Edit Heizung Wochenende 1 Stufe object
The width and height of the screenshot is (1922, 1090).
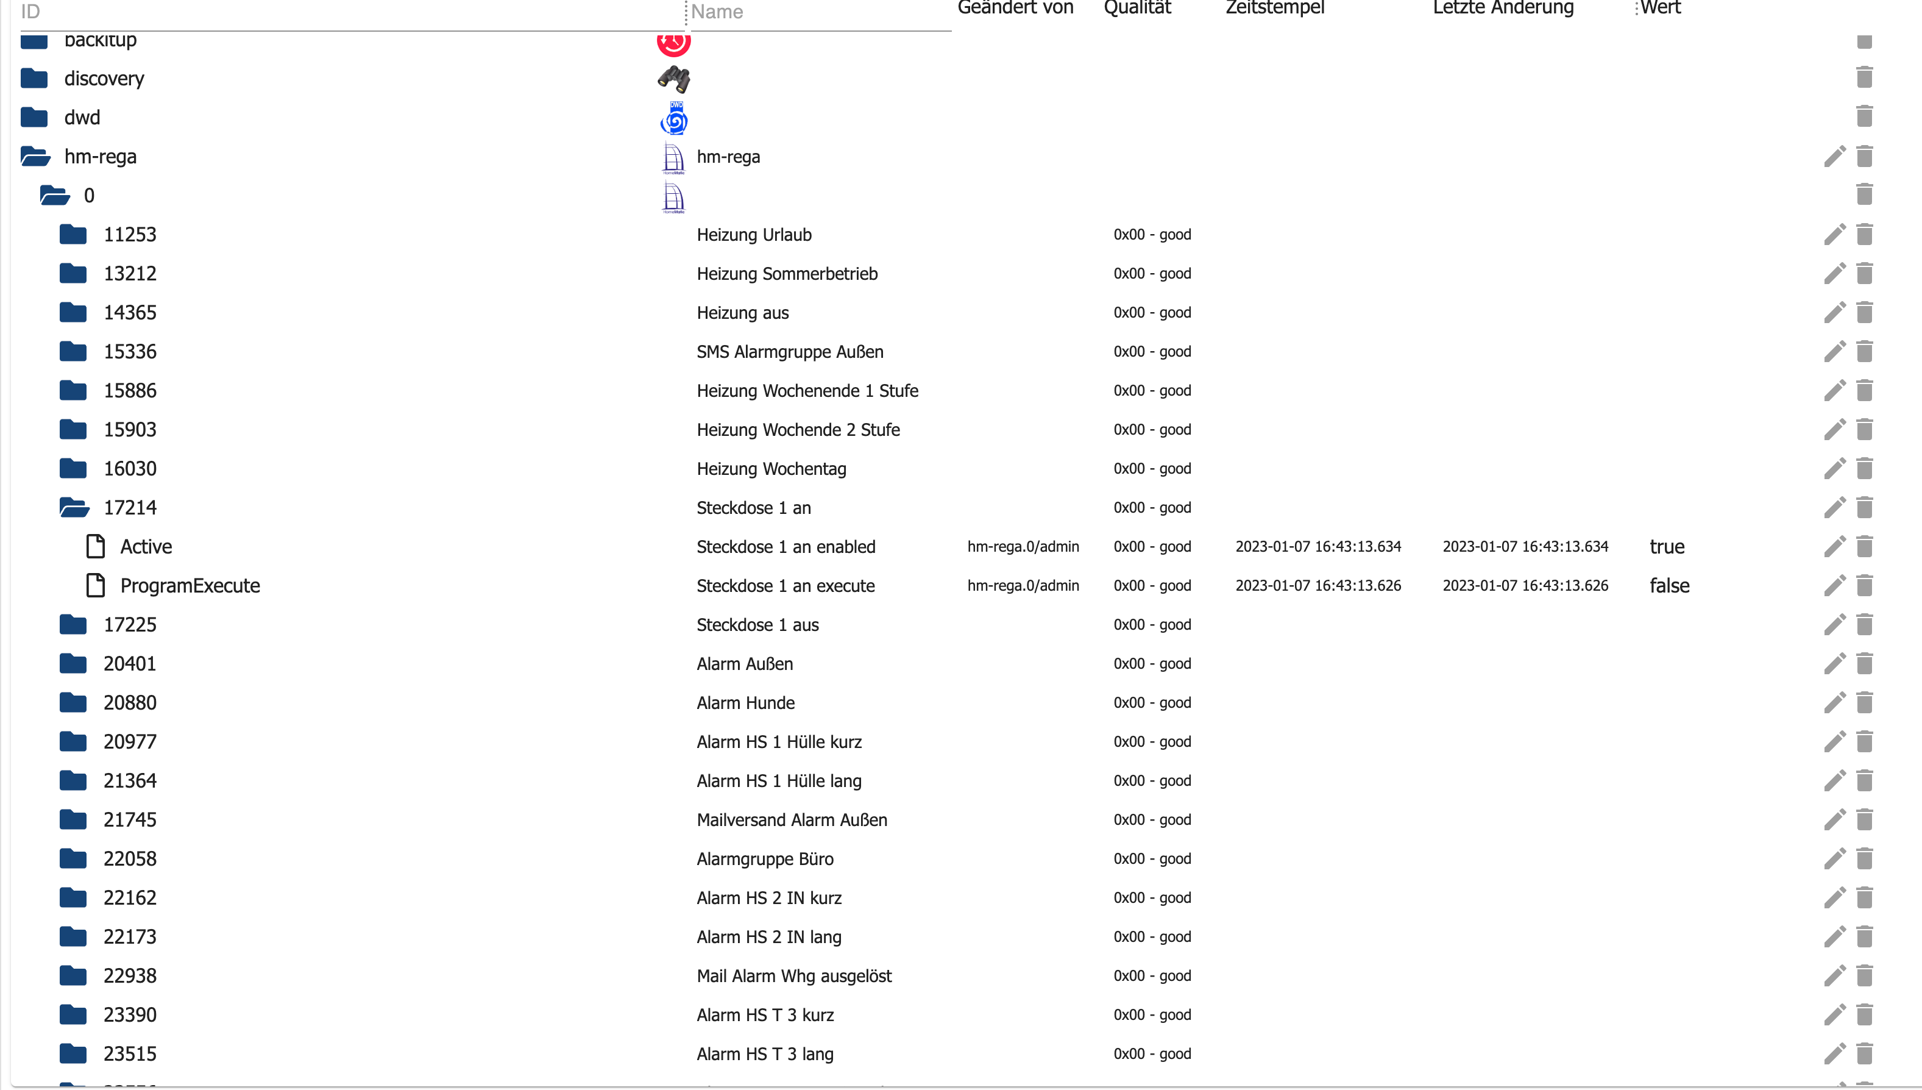point(1834,390)
